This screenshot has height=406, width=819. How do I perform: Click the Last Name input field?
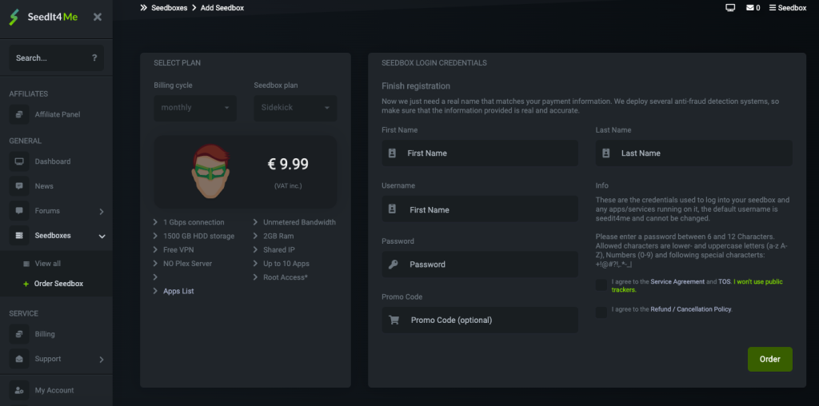point(693,153)
